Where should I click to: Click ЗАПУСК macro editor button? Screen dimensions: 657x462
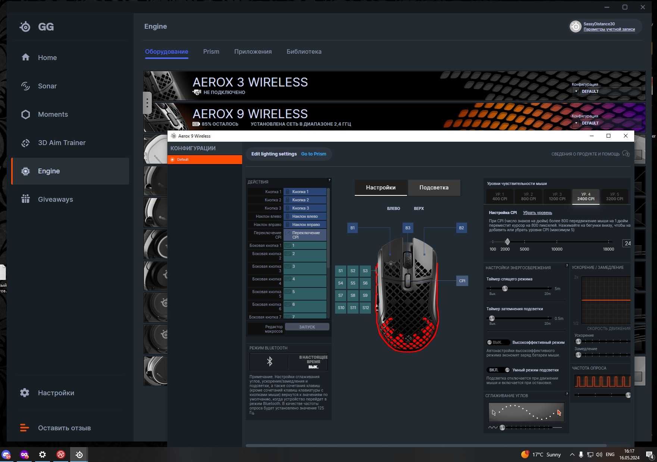[x=307, y=327]
